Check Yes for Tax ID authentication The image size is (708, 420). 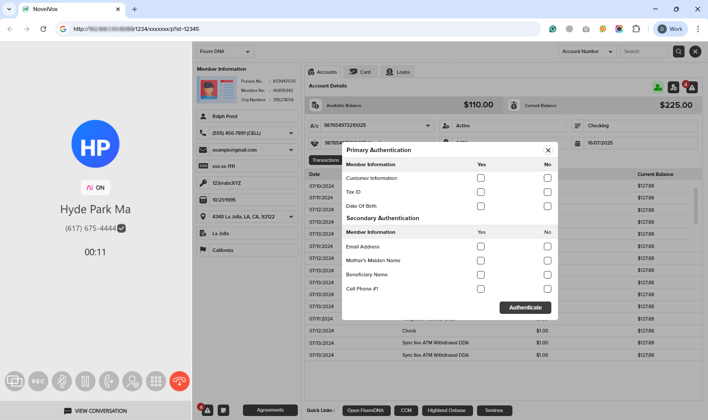click(481, 192)
